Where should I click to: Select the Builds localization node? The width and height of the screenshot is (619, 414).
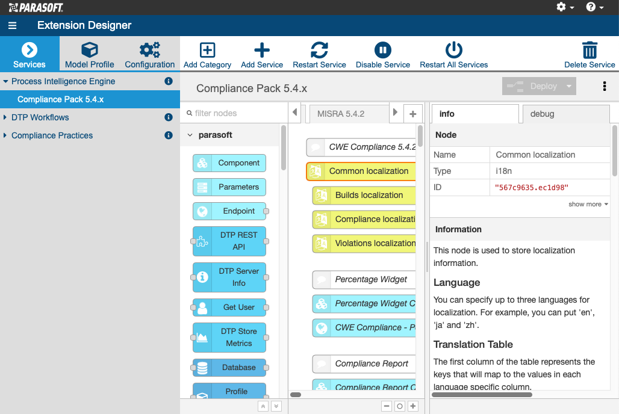tap(364, 196)
